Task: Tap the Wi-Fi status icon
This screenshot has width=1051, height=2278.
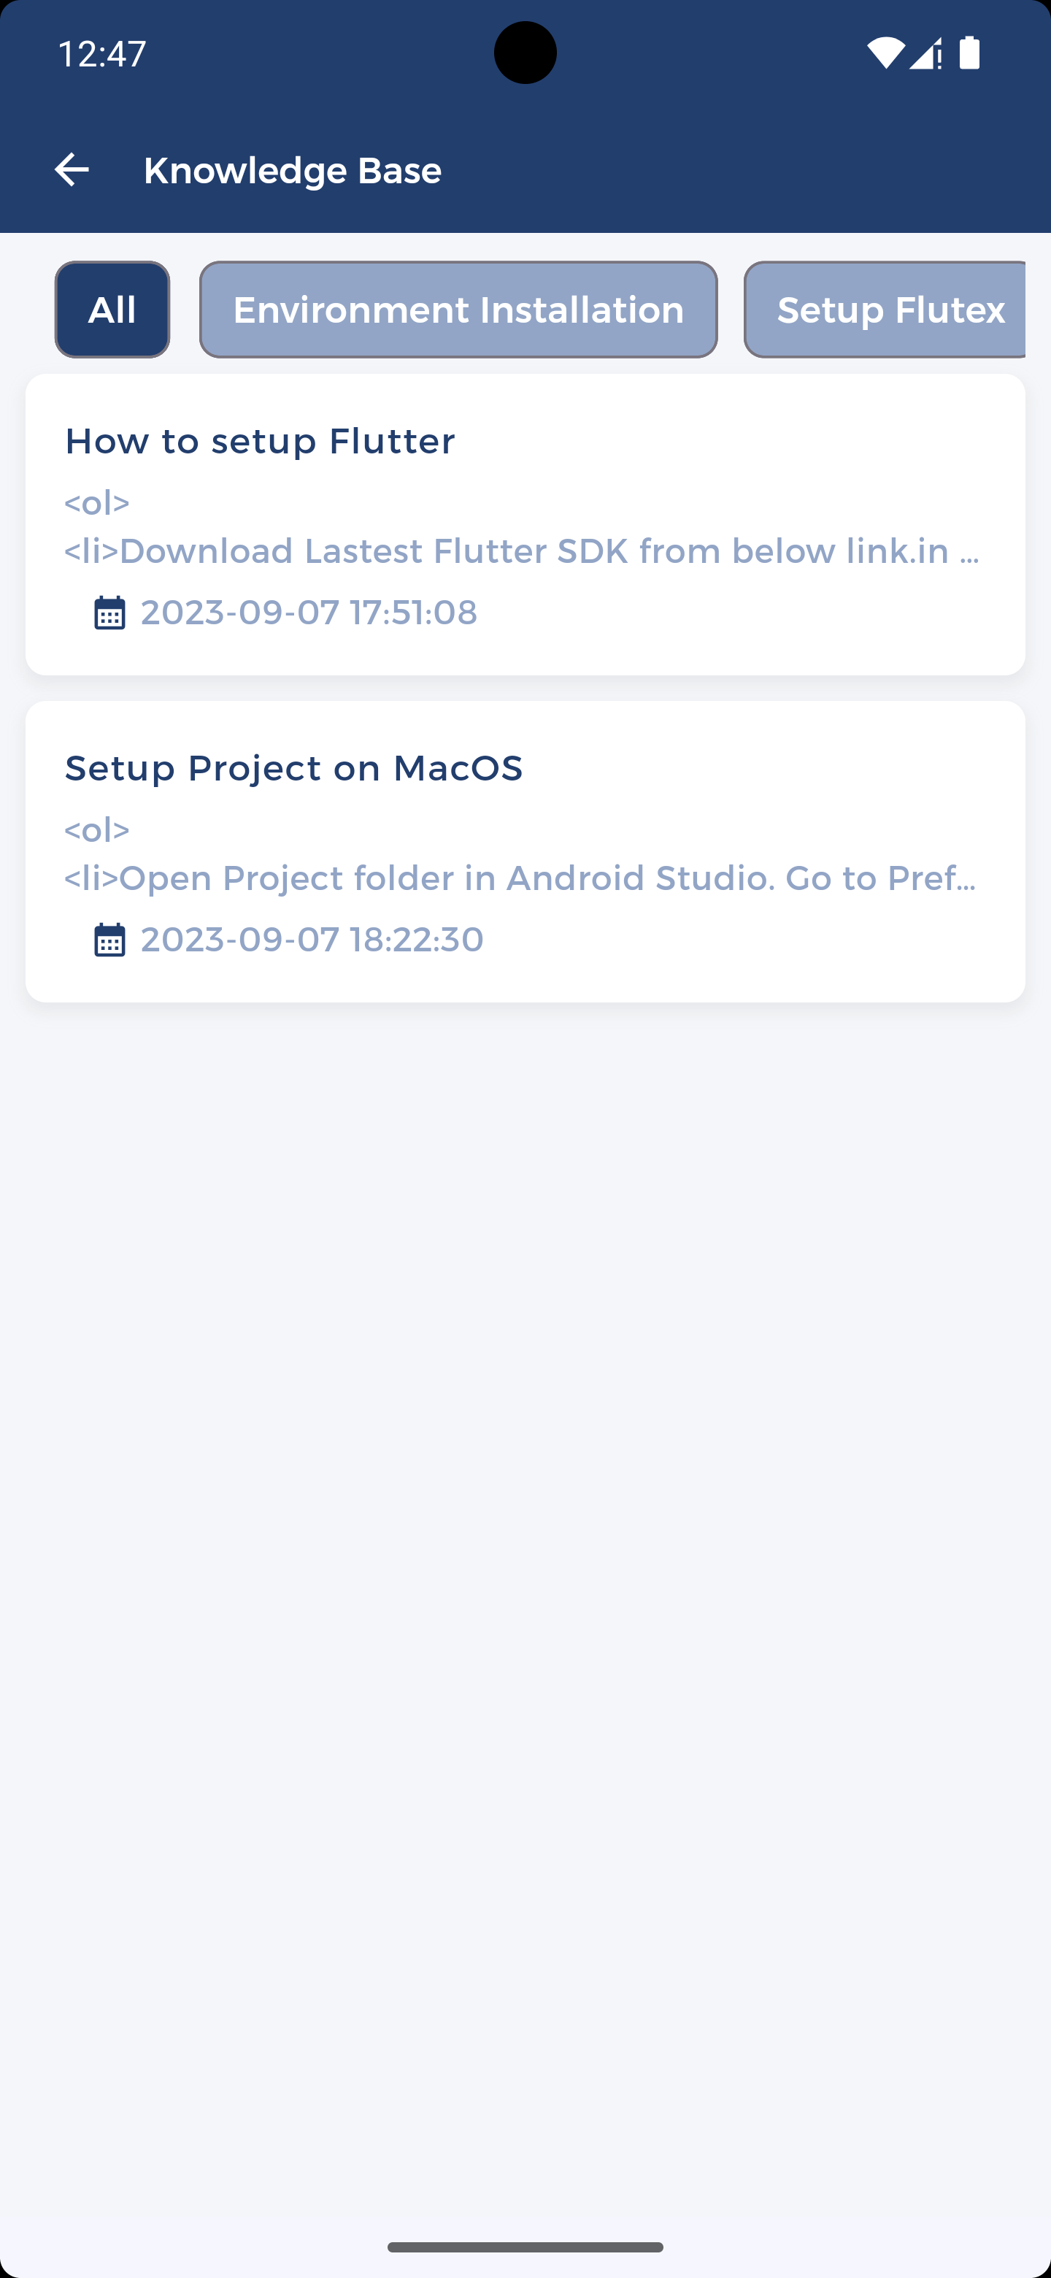Action: 885,53
